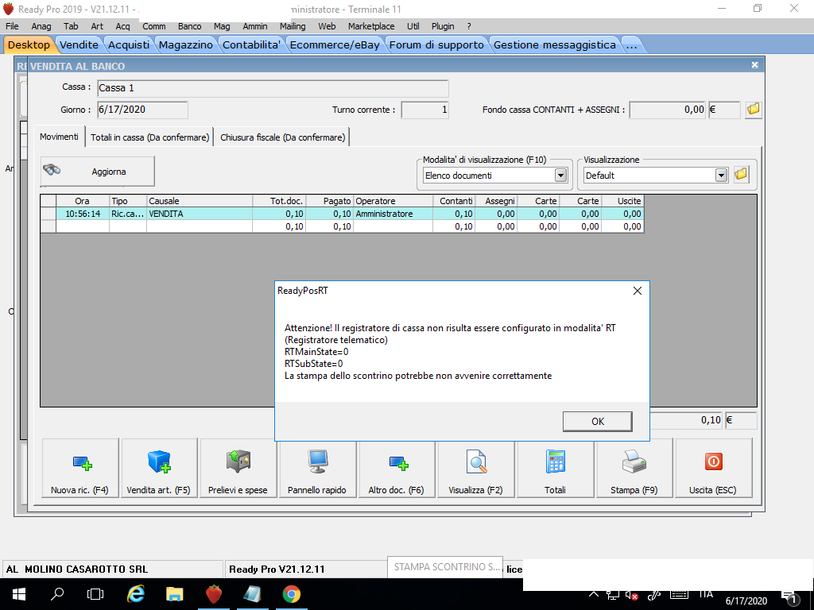Click the Vendita art. (F5) button
This screenshot has width=814, height=610.
click(159, 469)
